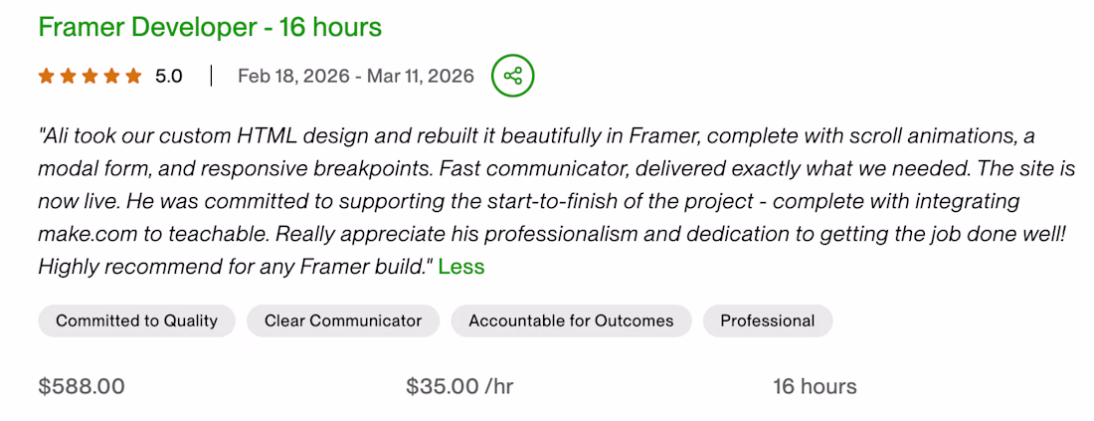The width and height of the screenshot is (1094, 421).
Task: Click the 16 hours total below the tags
Action: [815, 386]
